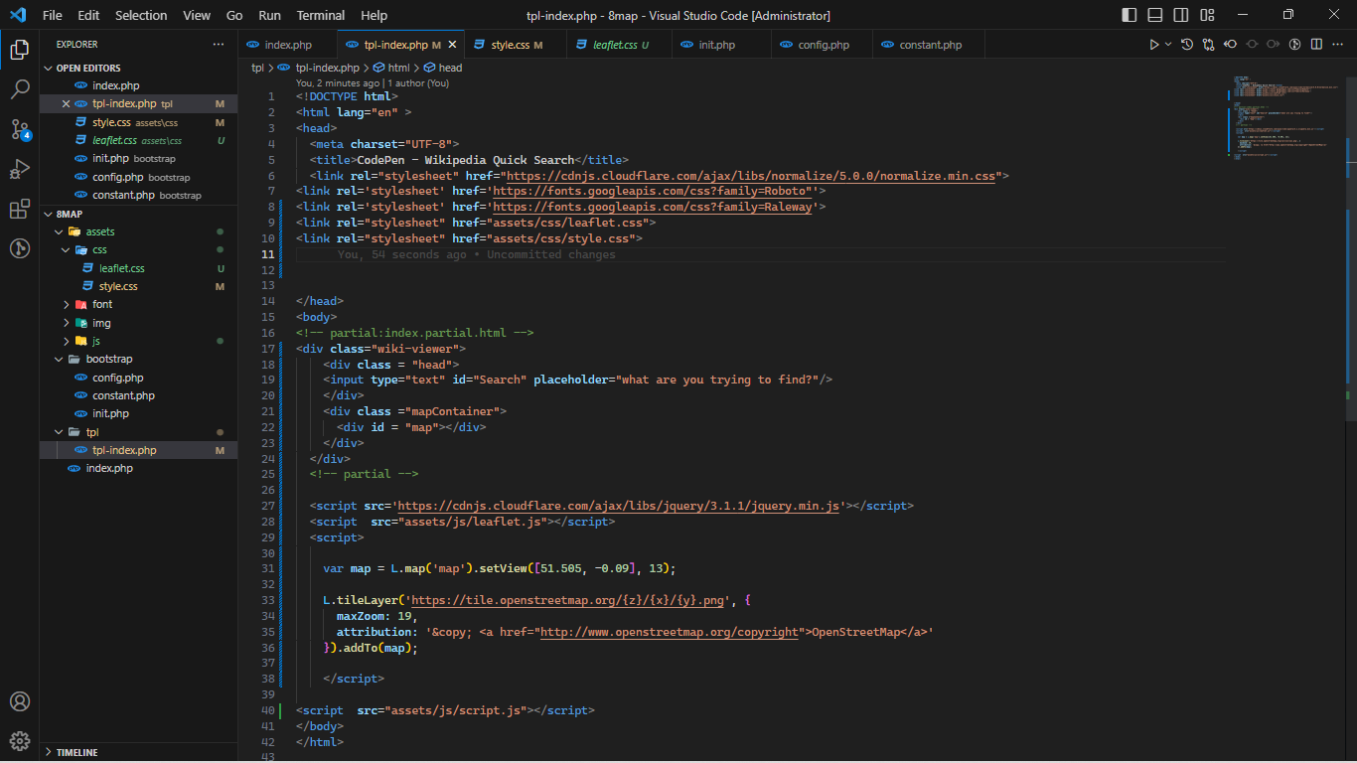Switch to the index.php editor tab
Viewport: 1357px width, 763px height.
tap(287, 45)
